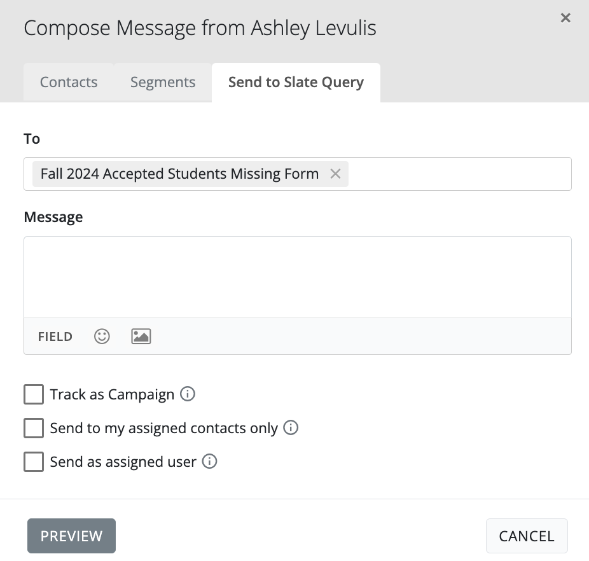Click the Compose Message dialog title
The height and width of the screenshot is (561, 589).
(x=200, y=28)
